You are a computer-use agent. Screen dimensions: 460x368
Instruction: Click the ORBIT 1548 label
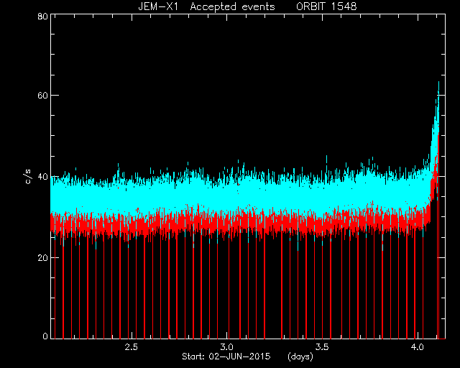[326, 6]
